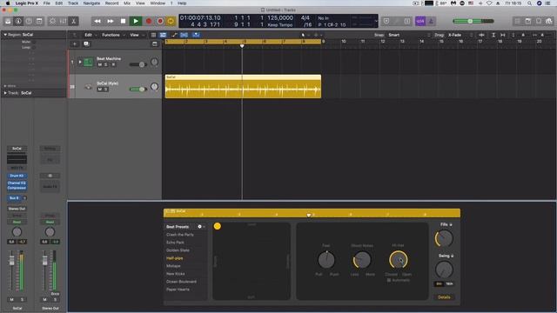The height and width of the screenshot is (313, 557).
Task: Open the List Editors button
Action: coord(517,21)
